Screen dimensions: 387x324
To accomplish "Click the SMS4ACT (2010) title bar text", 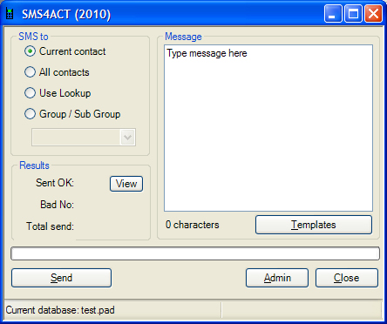I will click(x=66, y=14).
